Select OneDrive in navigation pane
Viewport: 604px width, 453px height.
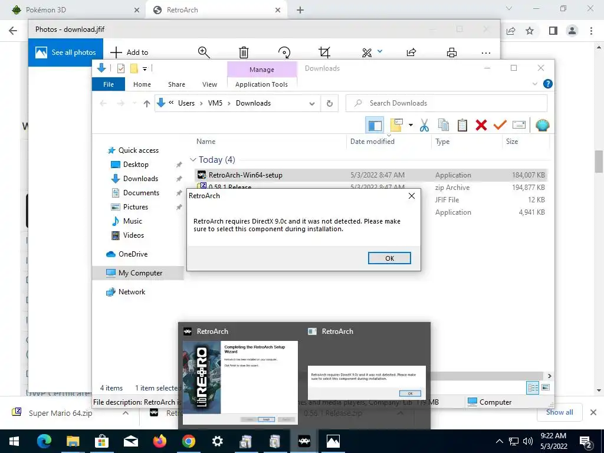[133, 254]
